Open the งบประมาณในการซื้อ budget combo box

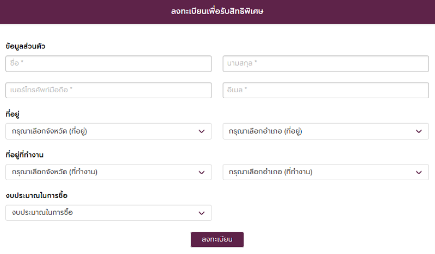pyautogui.click(x=108, y=213)
